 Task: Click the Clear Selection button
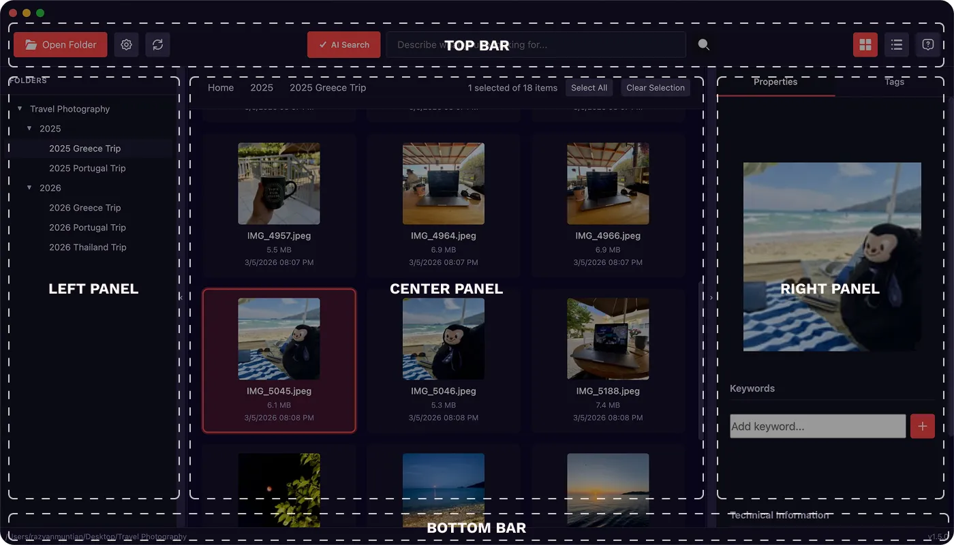pos(656,88)
